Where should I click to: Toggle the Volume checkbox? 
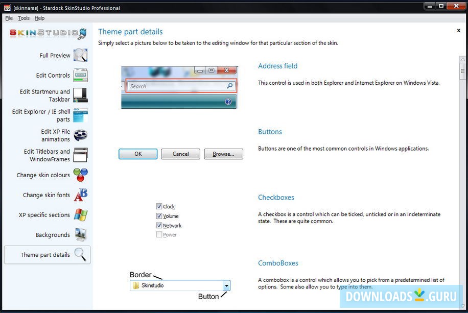(159, 215)
